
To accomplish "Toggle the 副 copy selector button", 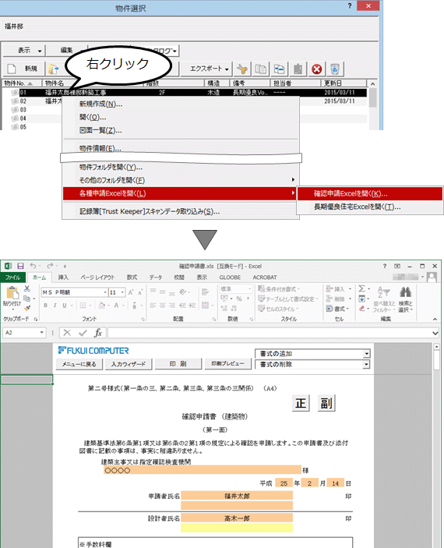I will 326,403.
